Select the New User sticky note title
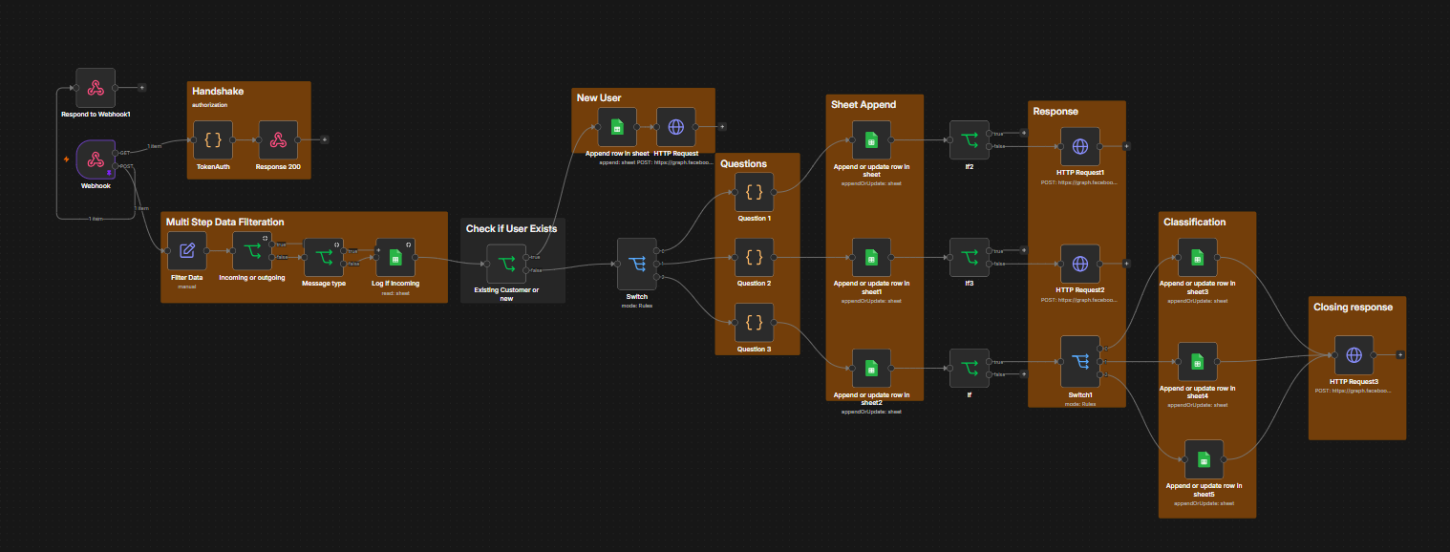This screenshot has width=1450, height=552. (599, 98)
